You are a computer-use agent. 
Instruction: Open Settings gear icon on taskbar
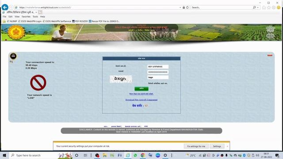165,155
